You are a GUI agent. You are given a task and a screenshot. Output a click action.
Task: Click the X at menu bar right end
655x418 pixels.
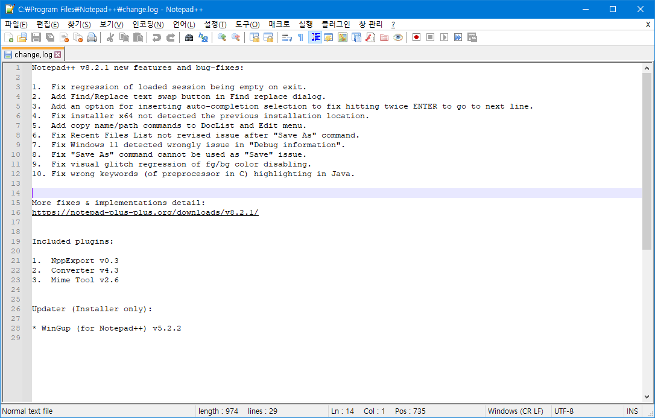[x=648, y=25]
